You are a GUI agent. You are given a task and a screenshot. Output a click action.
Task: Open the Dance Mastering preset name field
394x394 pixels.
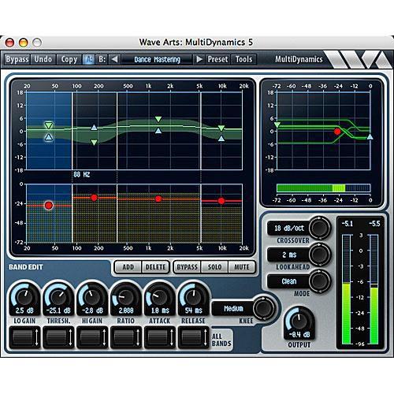point(157,59)
